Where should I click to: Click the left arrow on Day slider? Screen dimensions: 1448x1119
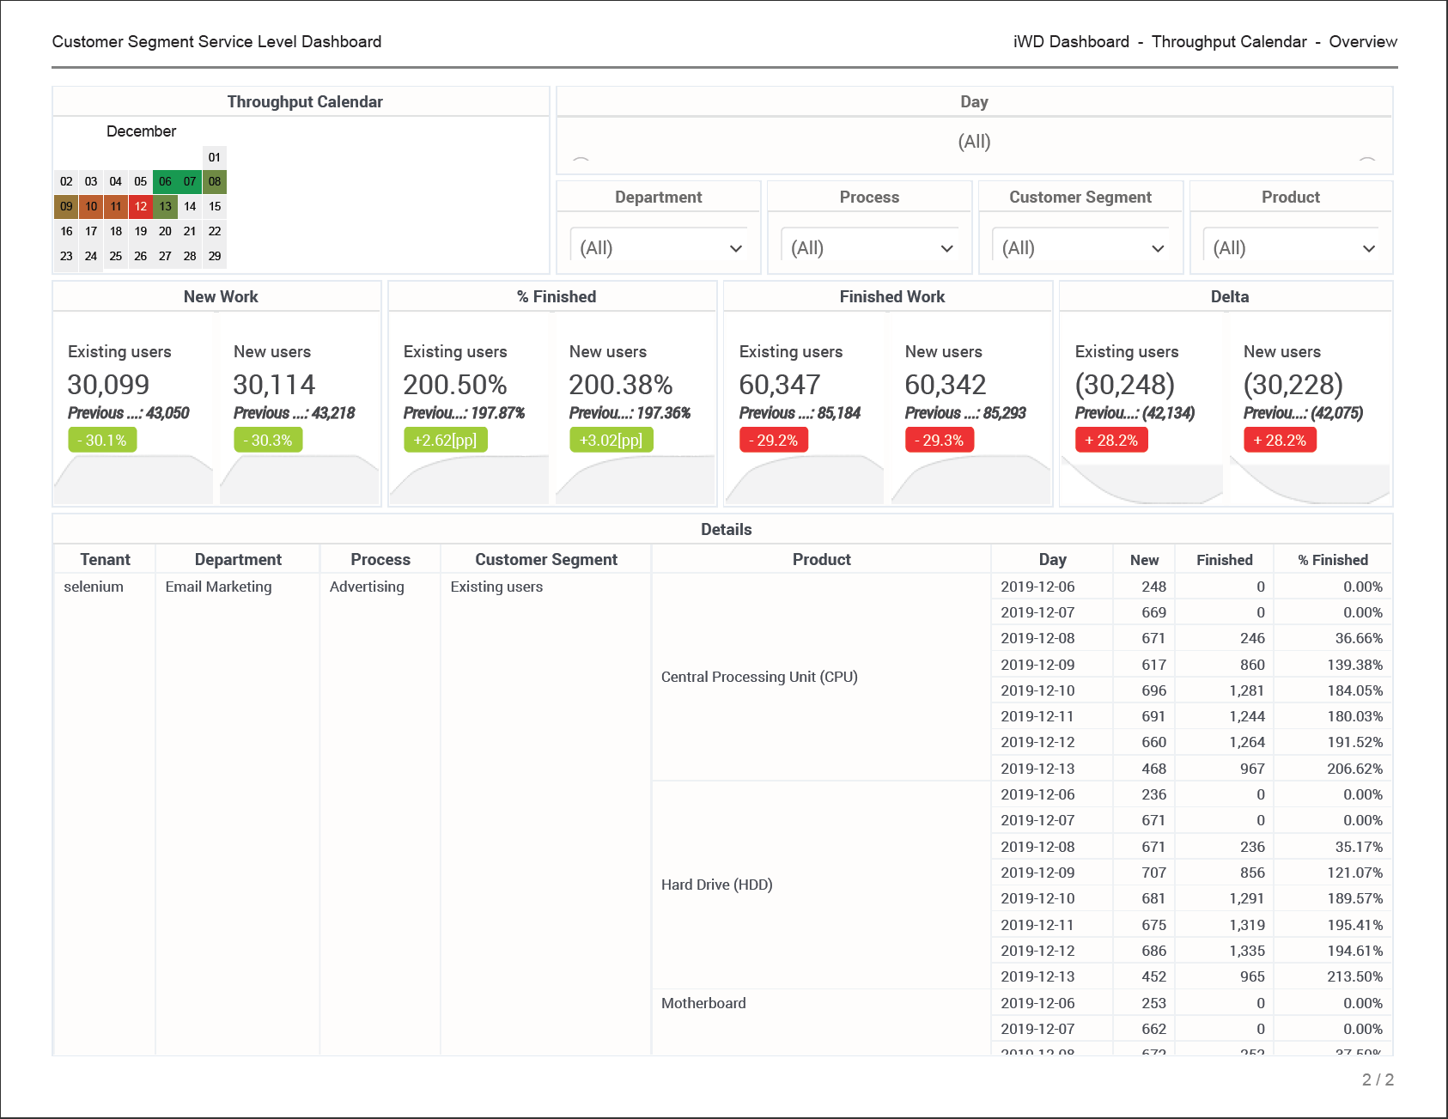pos(581,160)
